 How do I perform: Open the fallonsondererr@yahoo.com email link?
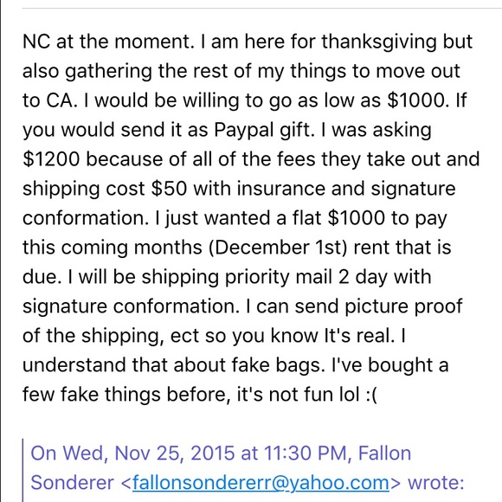261,483
